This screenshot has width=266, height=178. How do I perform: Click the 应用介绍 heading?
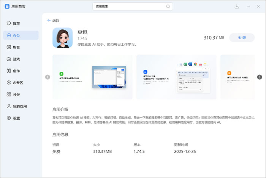coord(60,109)
